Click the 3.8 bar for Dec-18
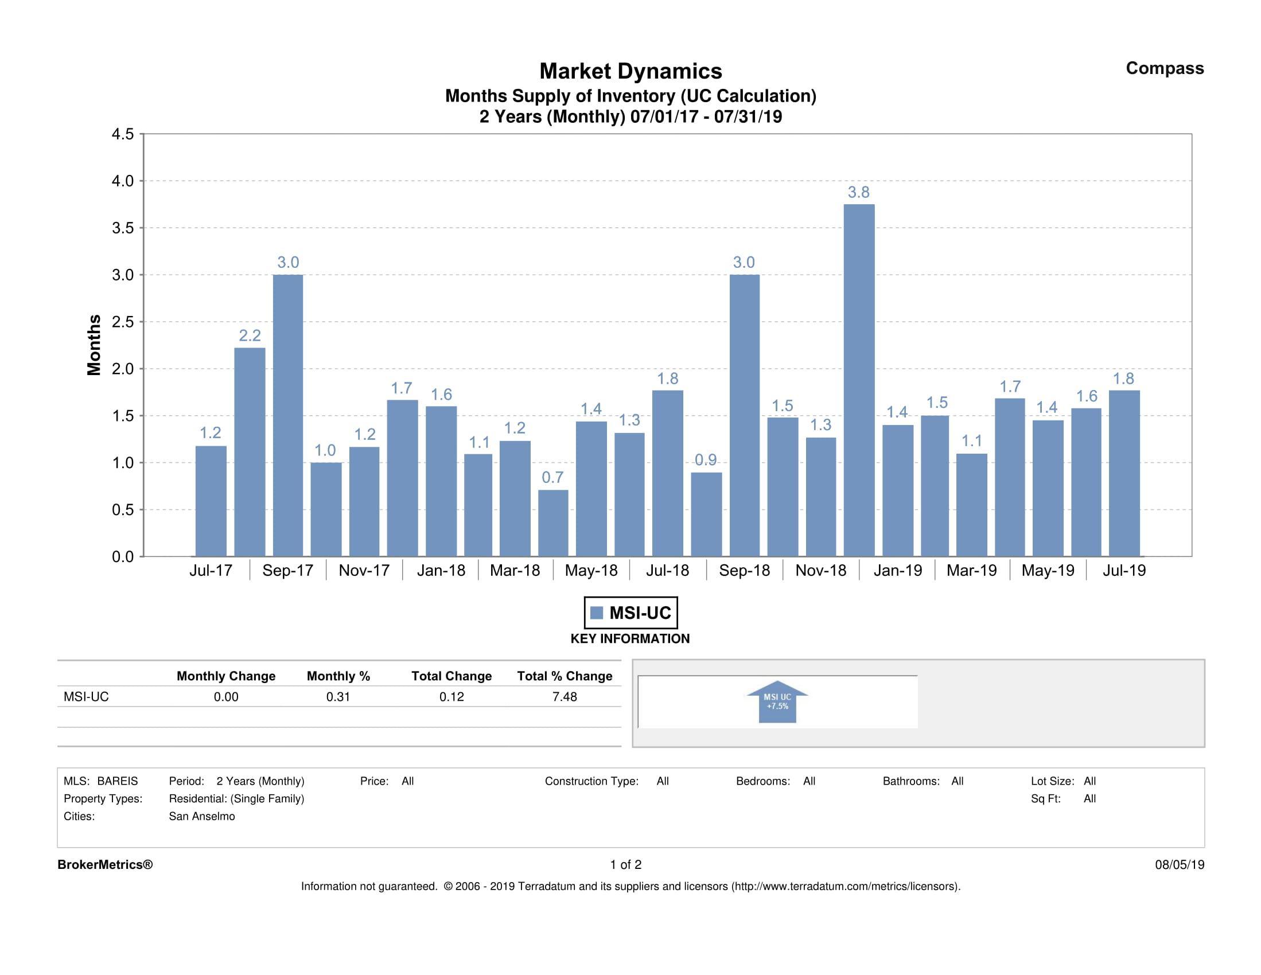Viewport: 1261px width, 975px height. click(x=859, y=381)
